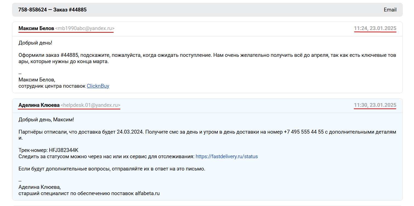Click the paragraph starting 'Партнёры отписали'
This screenshot has height=206, width=414.
click(x=207, y=135)
